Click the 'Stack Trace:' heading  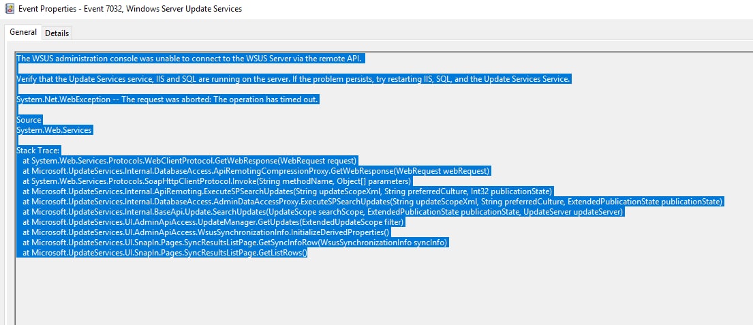[37, 151]
